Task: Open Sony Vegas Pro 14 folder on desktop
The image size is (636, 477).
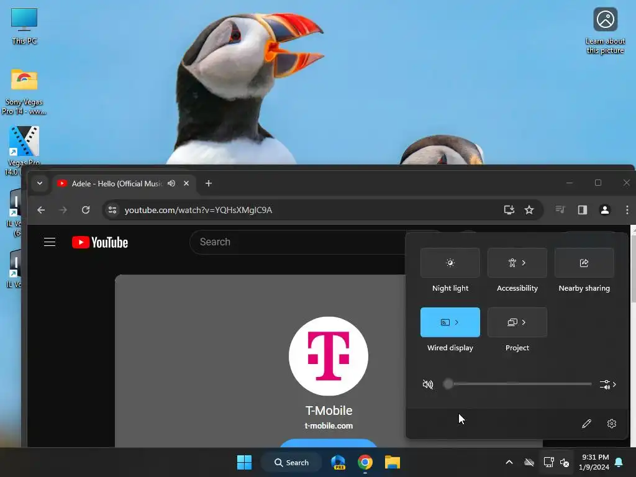Action: (x=24, y=92)
